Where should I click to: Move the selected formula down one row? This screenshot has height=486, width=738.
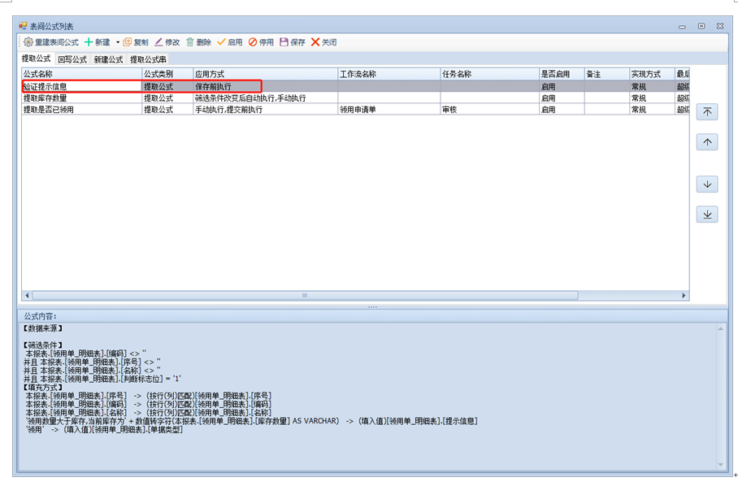[x=707, y=184]
